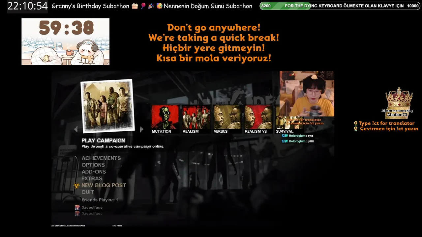Click 'Don't go anywhere!' break message
Viewport: 422px width, 237px height.
pos(214,27)
